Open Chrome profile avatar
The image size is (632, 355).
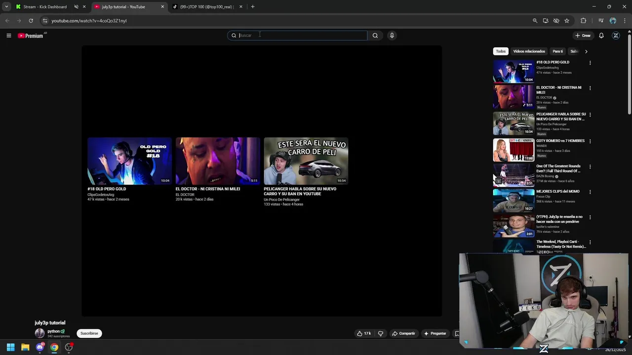[x=613, y=21]
